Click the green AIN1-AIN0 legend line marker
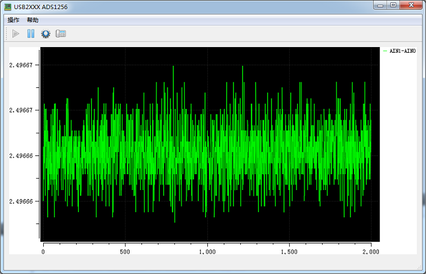426x274 pixels. pyautogui.click(x=385, y=50)
